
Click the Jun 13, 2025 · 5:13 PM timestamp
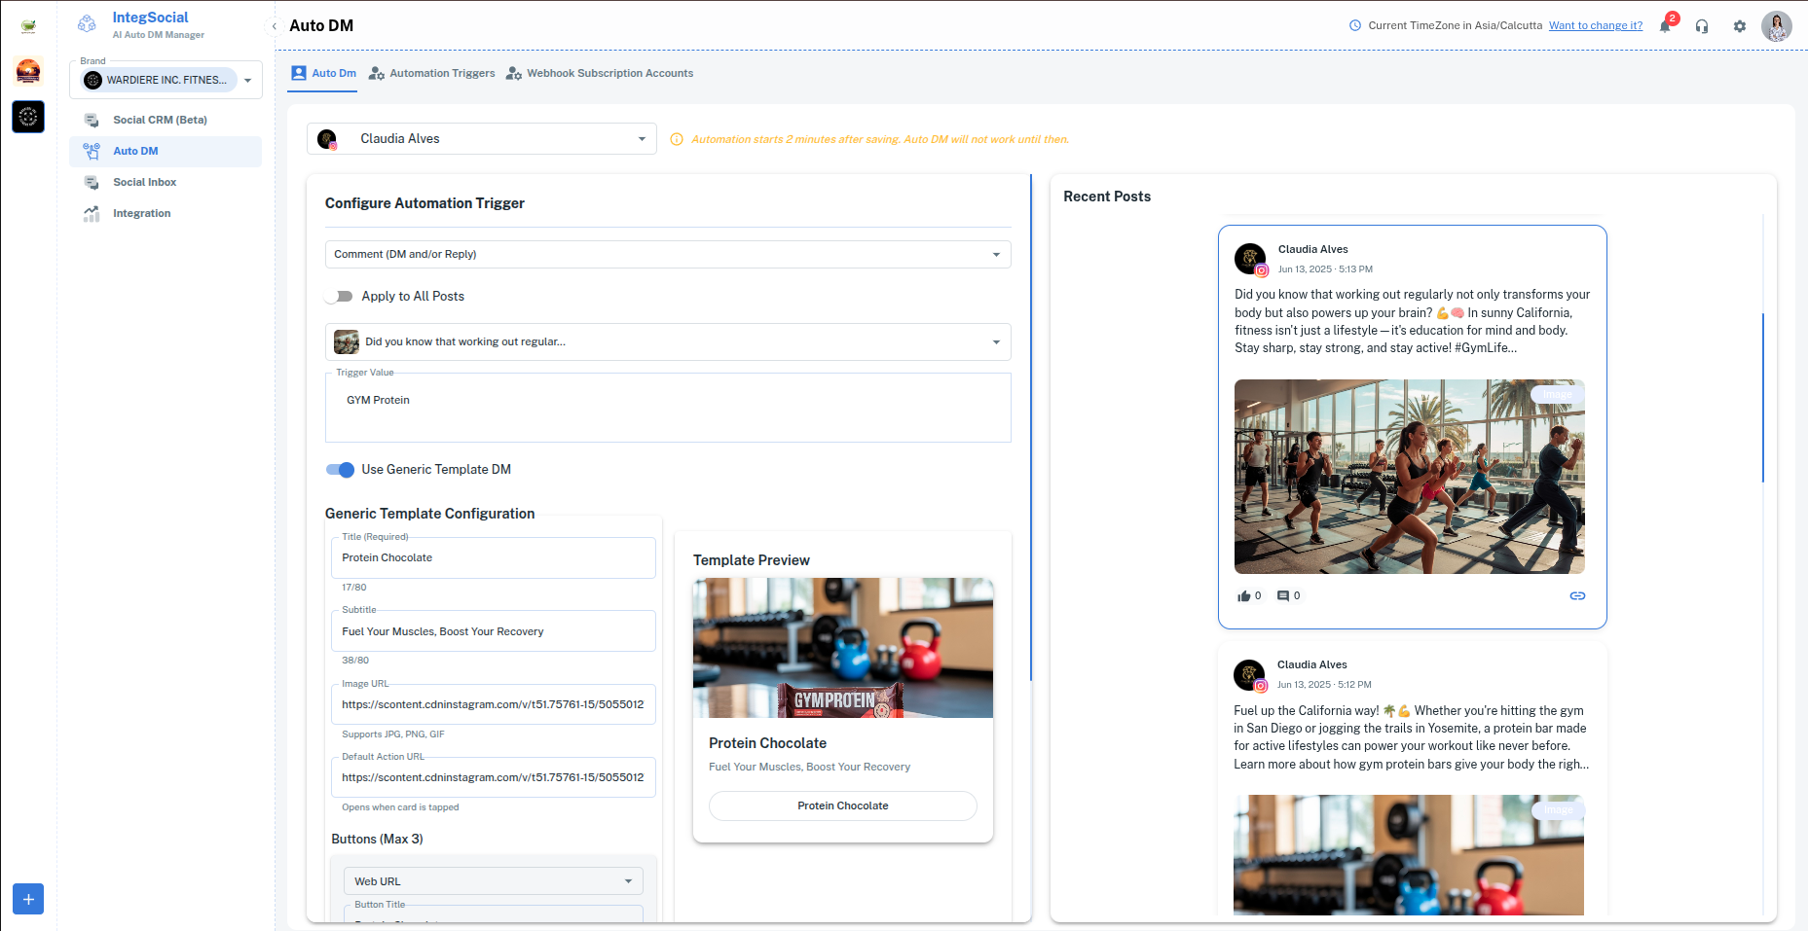1325,269
